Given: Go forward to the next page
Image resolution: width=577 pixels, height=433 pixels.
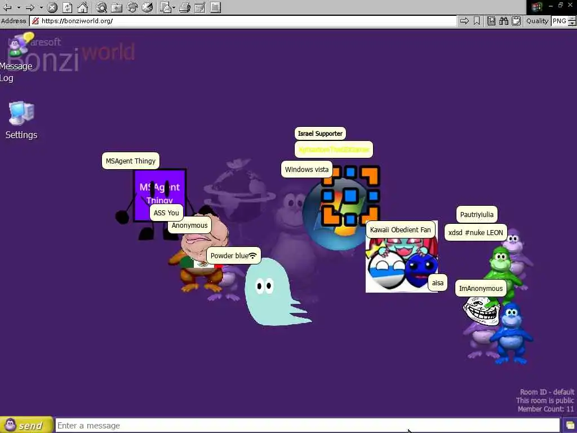Looking at the screenshot, I should pyautogui.click(x=30, y=7).
